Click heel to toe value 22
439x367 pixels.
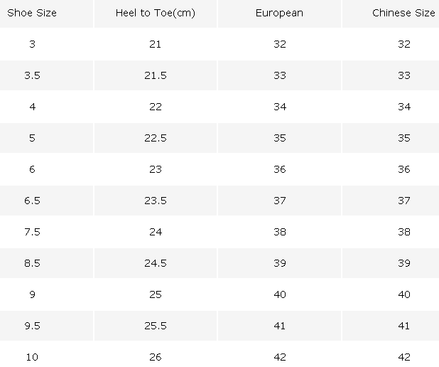[156, 107]
